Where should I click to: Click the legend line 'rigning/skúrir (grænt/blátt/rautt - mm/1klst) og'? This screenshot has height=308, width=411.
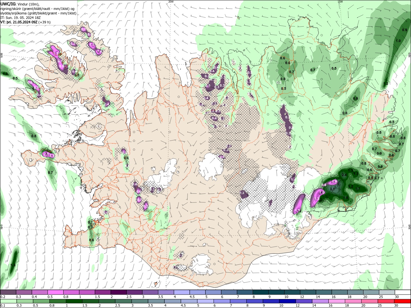pos(37,9)
